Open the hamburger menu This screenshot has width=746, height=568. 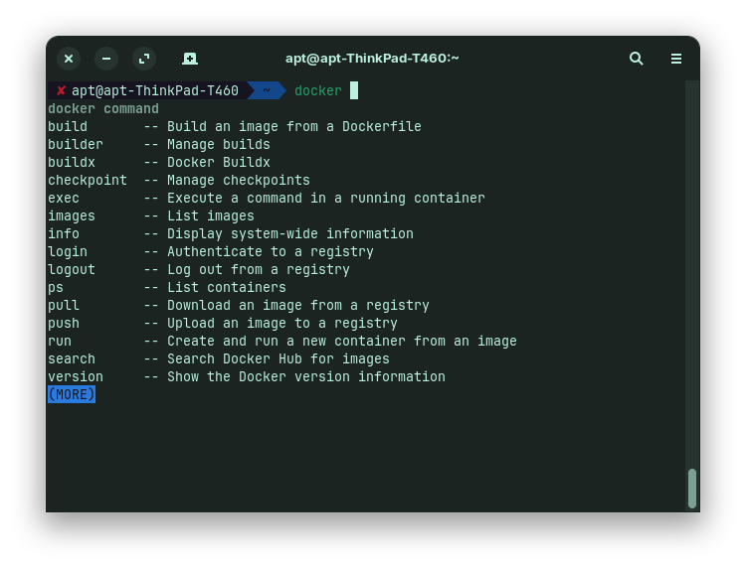click(676, 59)
